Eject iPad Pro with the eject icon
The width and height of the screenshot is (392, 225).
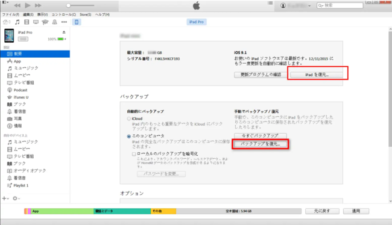[x=64, y=32]
